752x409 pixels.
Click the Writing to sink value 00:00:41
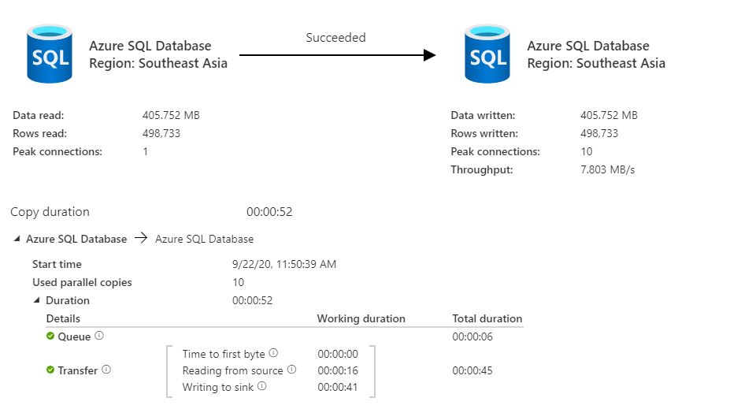338,387
